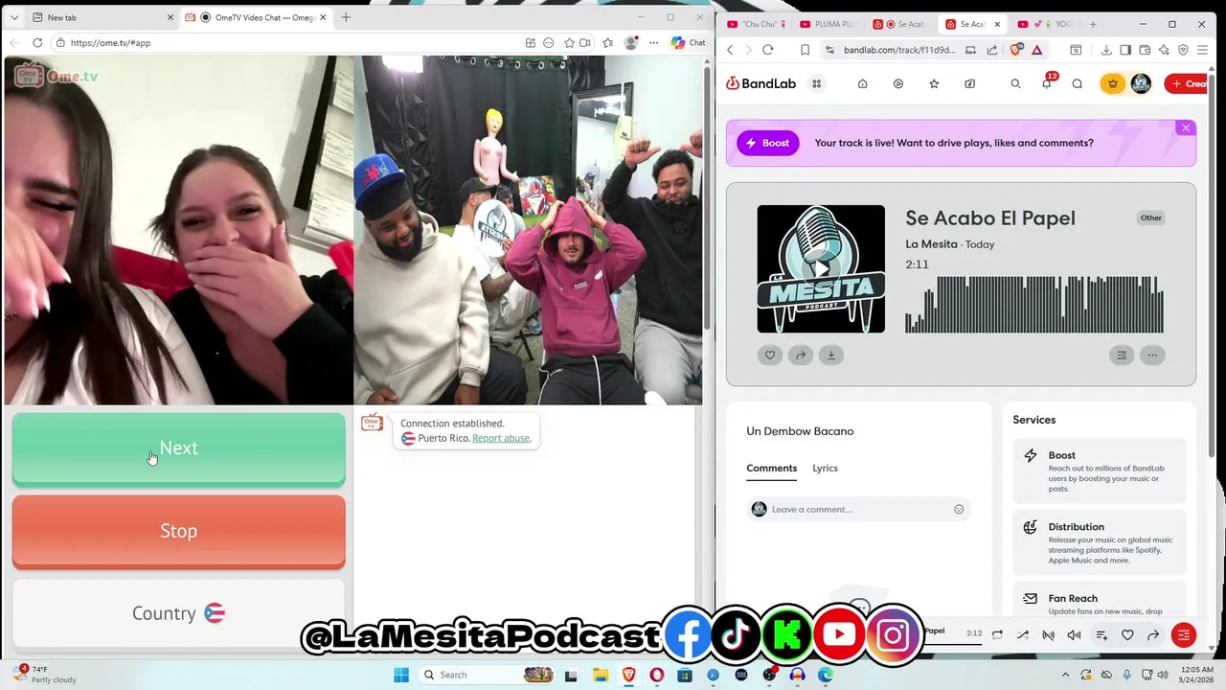Click the Brave Shields lion icon

click(x=1016, y=50)
